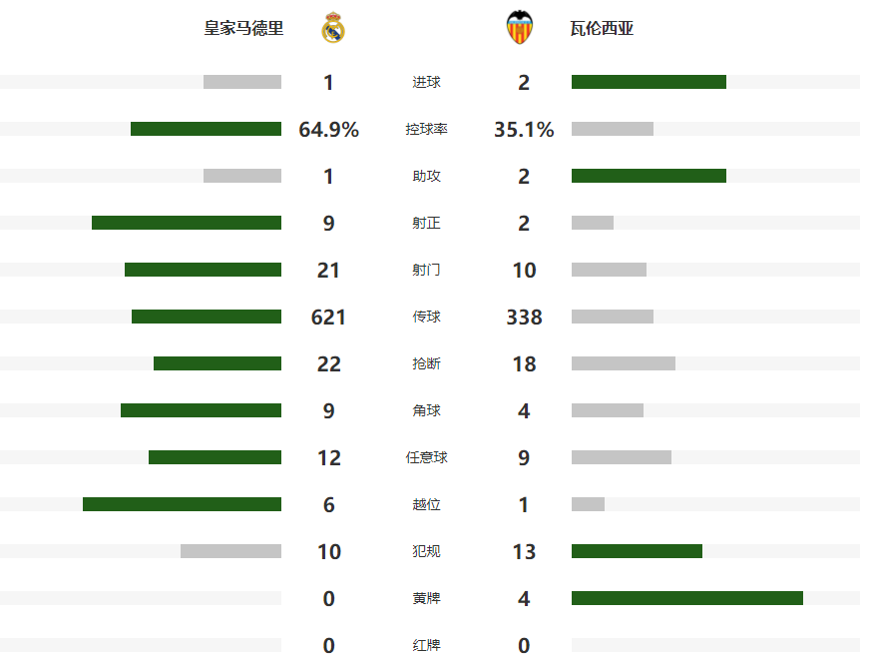Open the 瓦伦西亚 team name link
Viewport: 869px width, 658px height.
(610, 29)
